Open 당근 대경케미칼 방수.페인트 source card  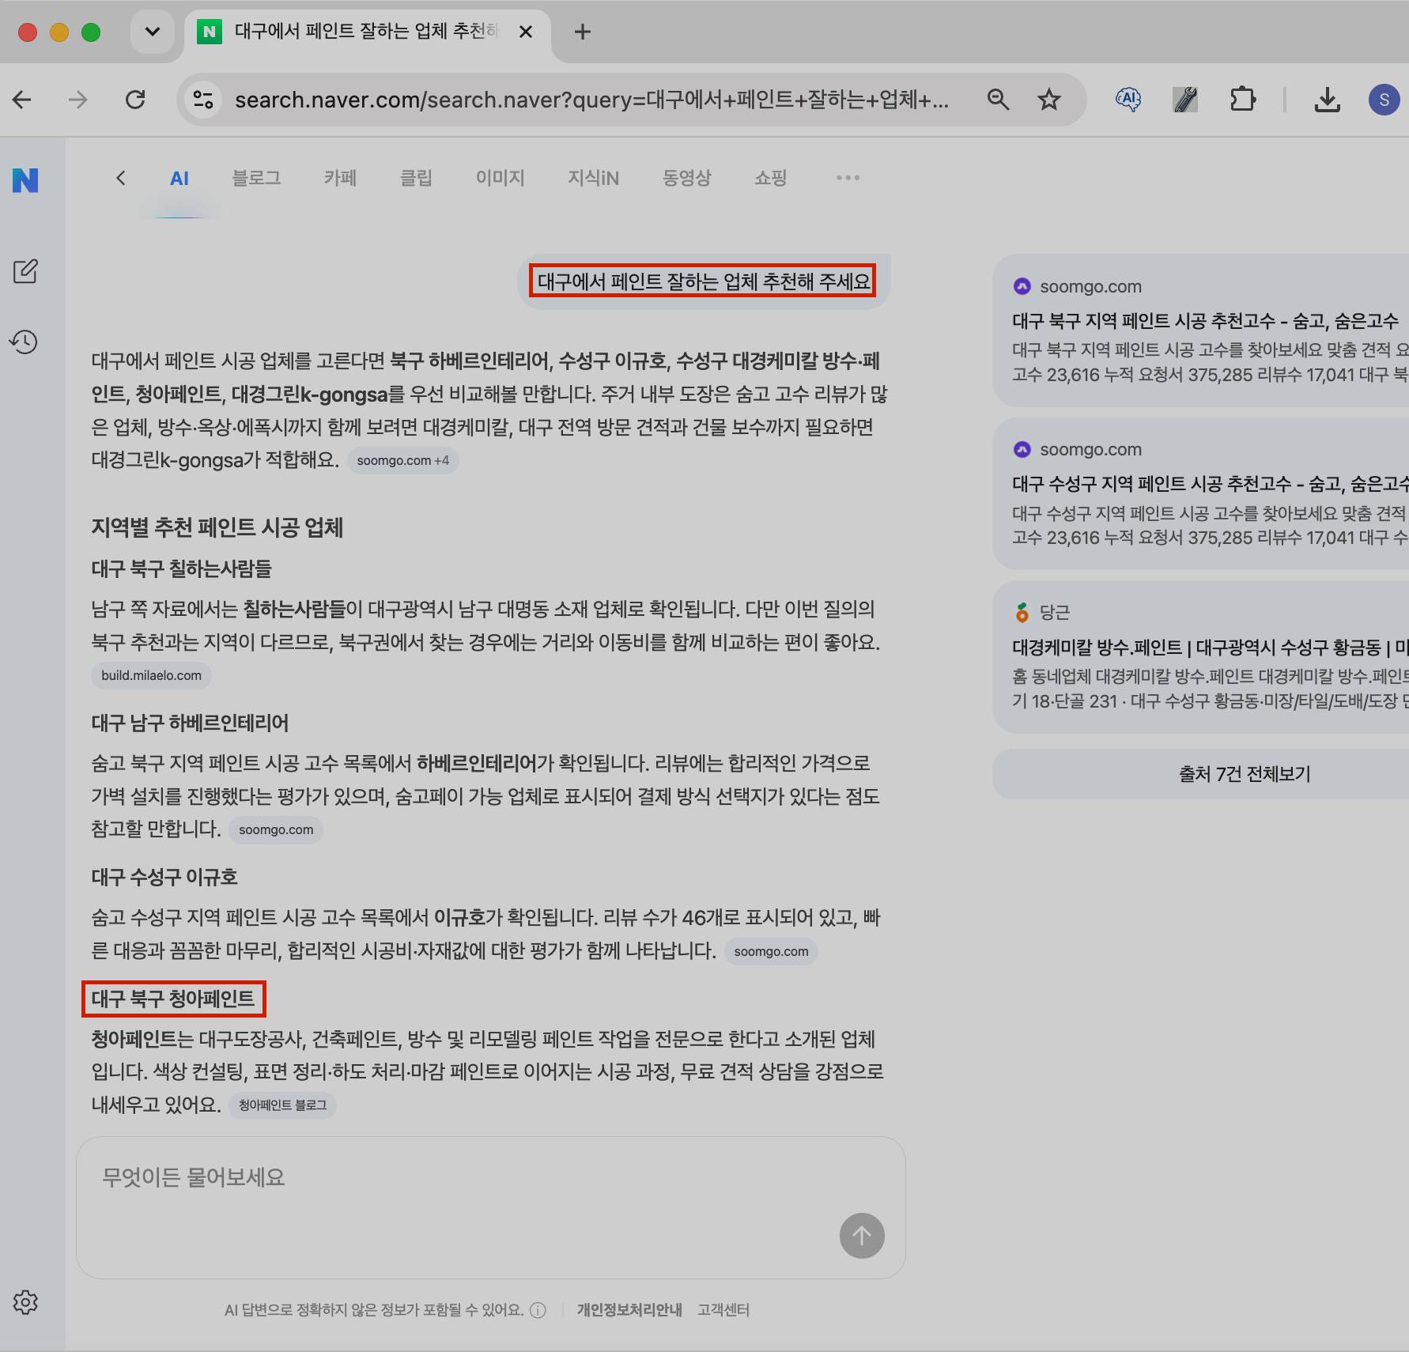1200,657
